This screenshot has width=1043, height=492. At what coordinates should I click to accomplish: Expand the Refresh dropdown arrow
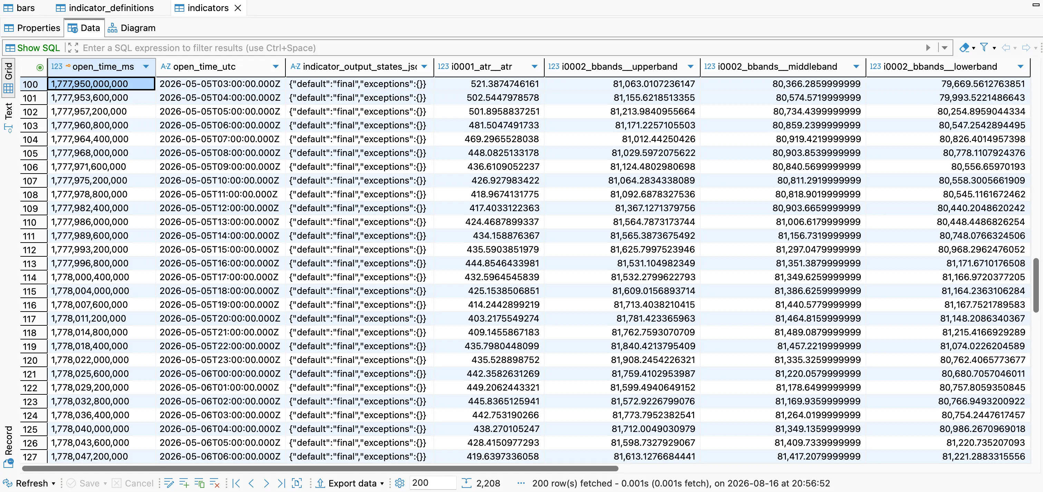[53, 483]
